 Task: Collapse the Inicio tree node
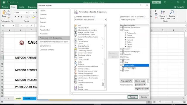[121, 30]
